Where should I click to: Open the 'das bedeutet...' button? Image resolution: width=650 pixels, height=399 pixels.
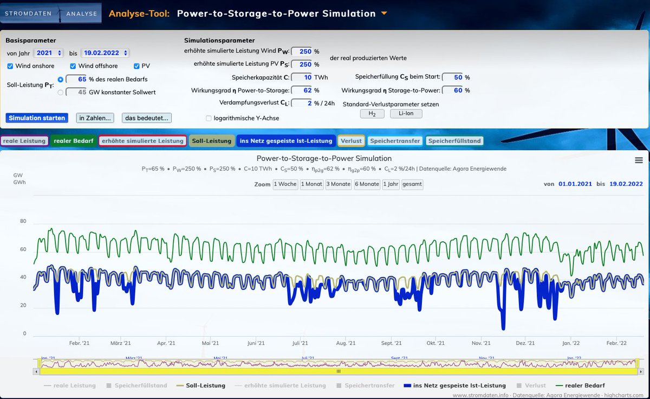pyautogui.click(x=147, y=118)
